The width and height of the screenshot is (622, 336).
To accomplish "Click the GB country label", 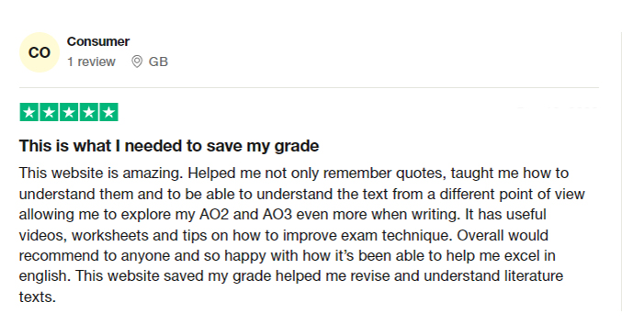I will pos(158,62).
